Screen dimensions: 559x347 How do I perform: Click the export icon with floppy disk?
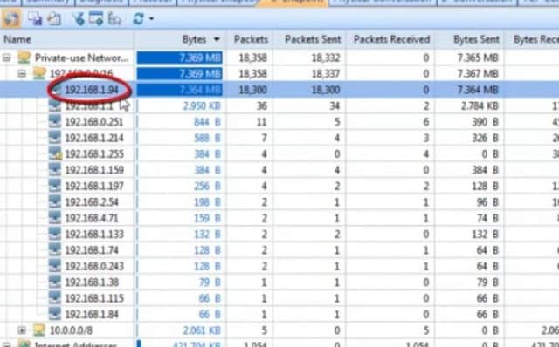[35, 18]
